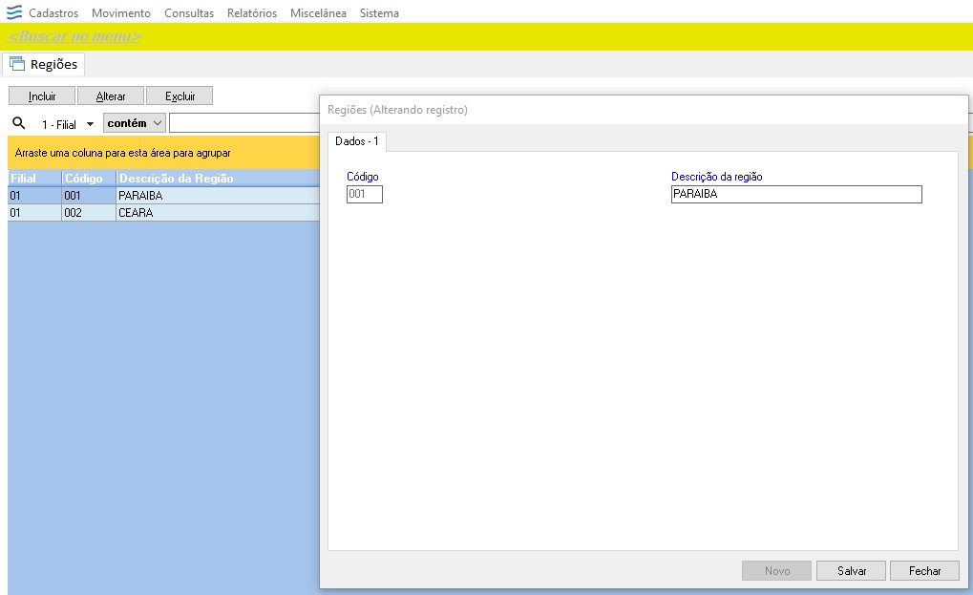Open the Consultas menu
This screenshot has width=973, height=595.
point(189,13)
